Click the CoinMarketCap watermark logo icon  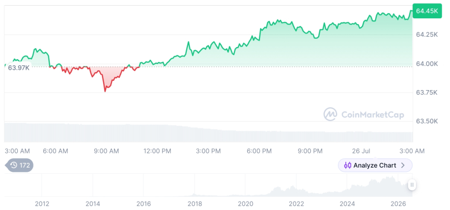330,114
